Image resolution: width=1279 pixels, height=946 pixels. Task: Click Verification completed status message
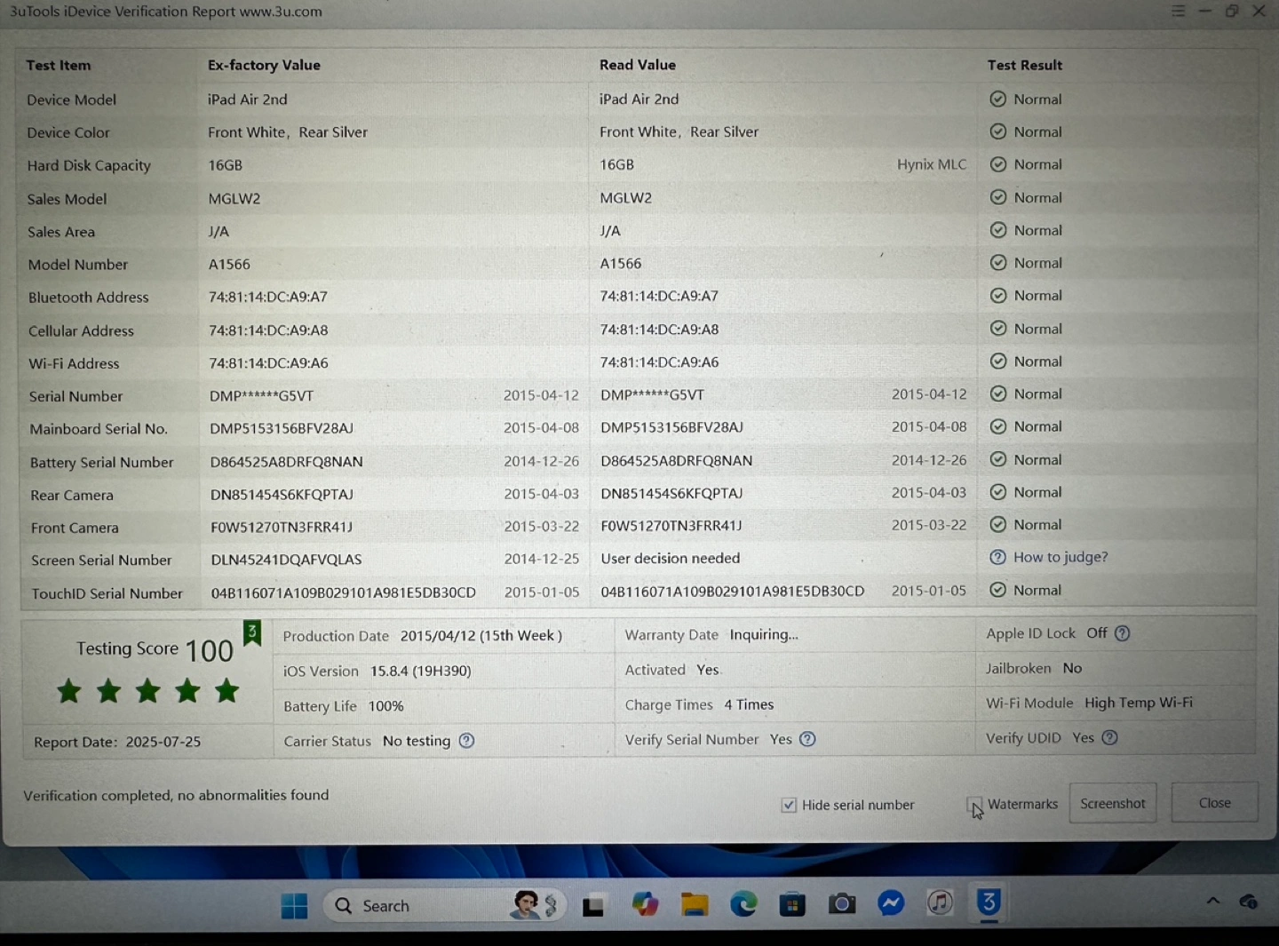tap(176, 795)
